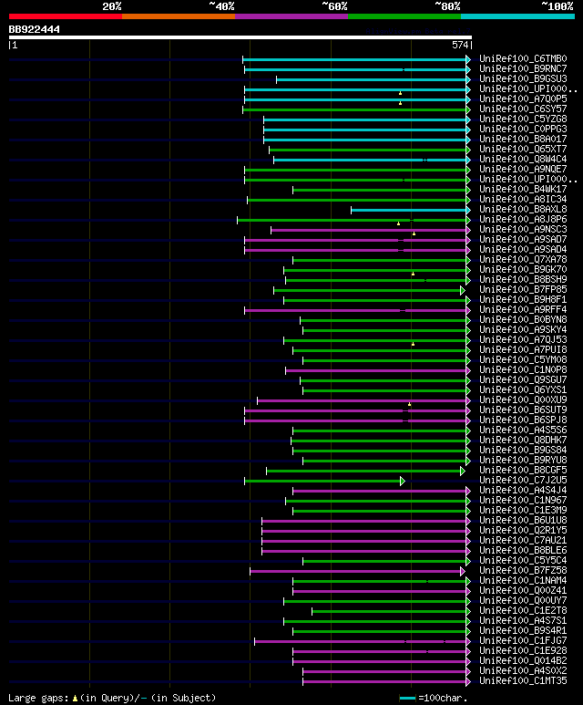Viewport: 583px width, 705px height.
Task: Click the arrowhead ending the B7FP85 alignment
Action: point(463,290)
